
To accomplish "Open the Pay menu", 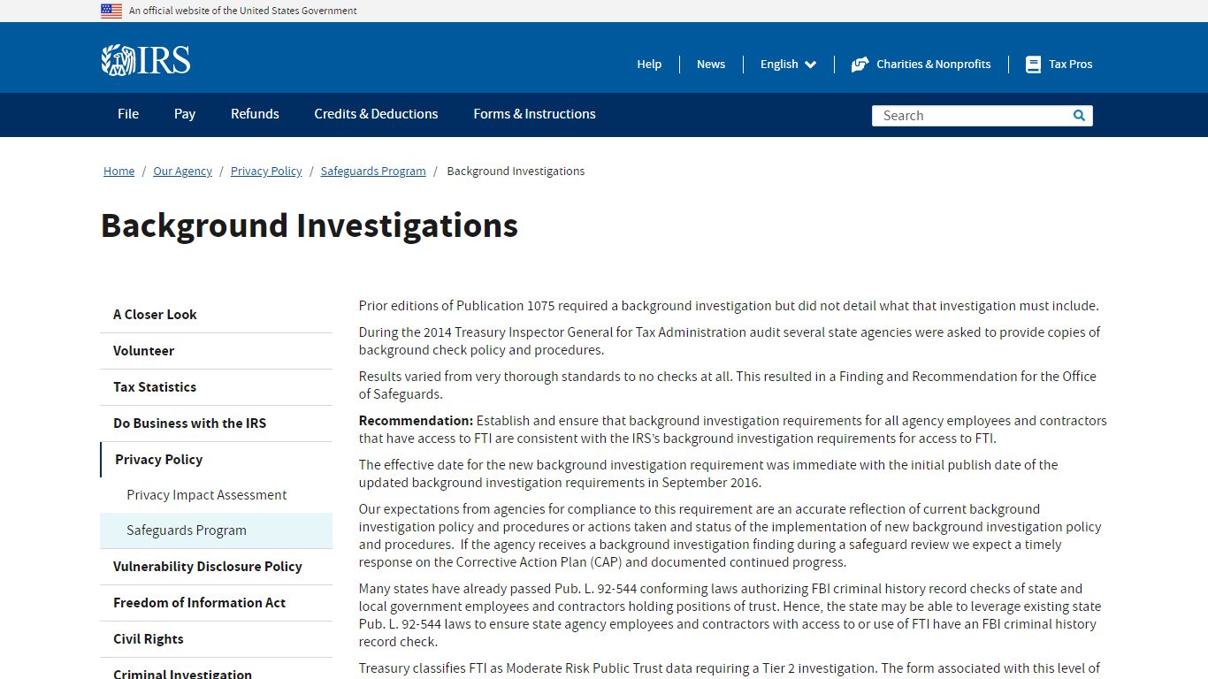I will pos(185,114).
